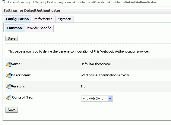
Task: Click the restart-required icon beside Description
Action: (9, 75)
